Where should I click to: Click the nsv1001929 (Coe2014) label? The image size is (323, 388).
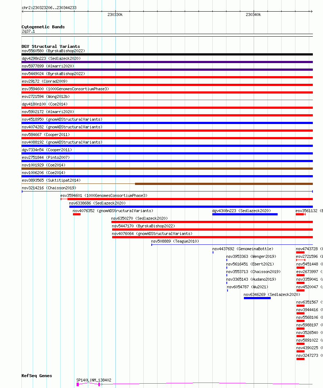point(44,165)
